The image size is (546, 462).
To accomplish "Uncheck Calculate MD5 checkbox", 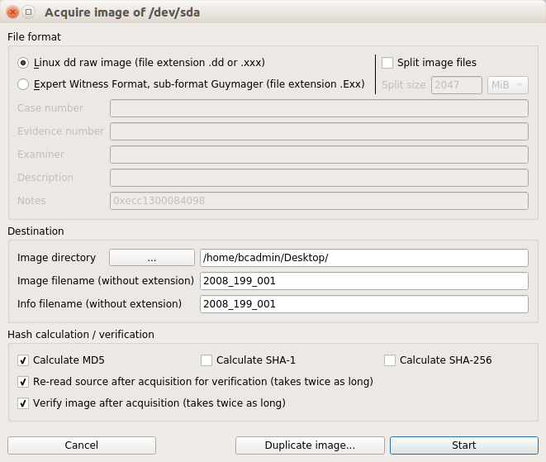I will [23, 360].
